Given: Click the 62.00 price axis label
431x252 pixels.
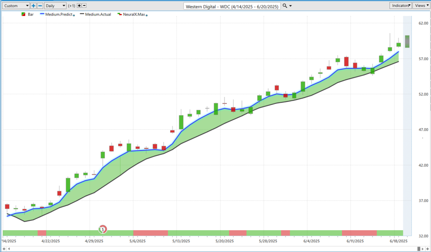Looking at the screenshot, I should (x=423, y=23).
